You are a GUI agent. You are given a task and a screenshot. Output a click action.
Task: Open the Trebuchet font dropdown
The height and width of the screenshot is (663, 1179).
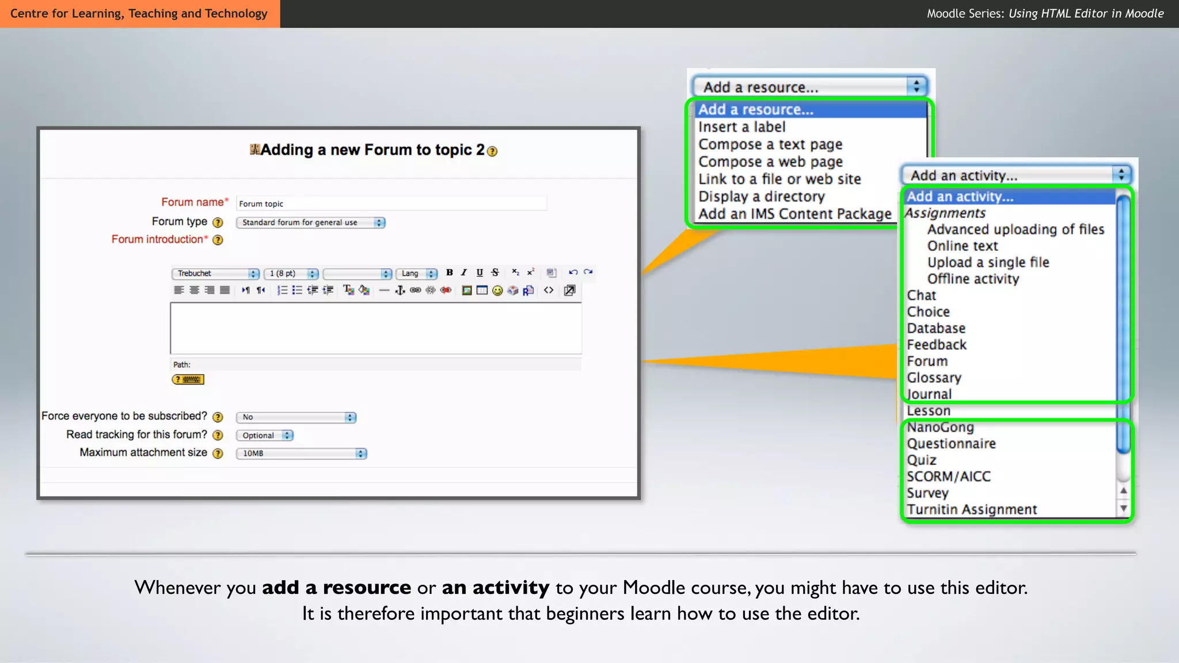tap(215, 273)
